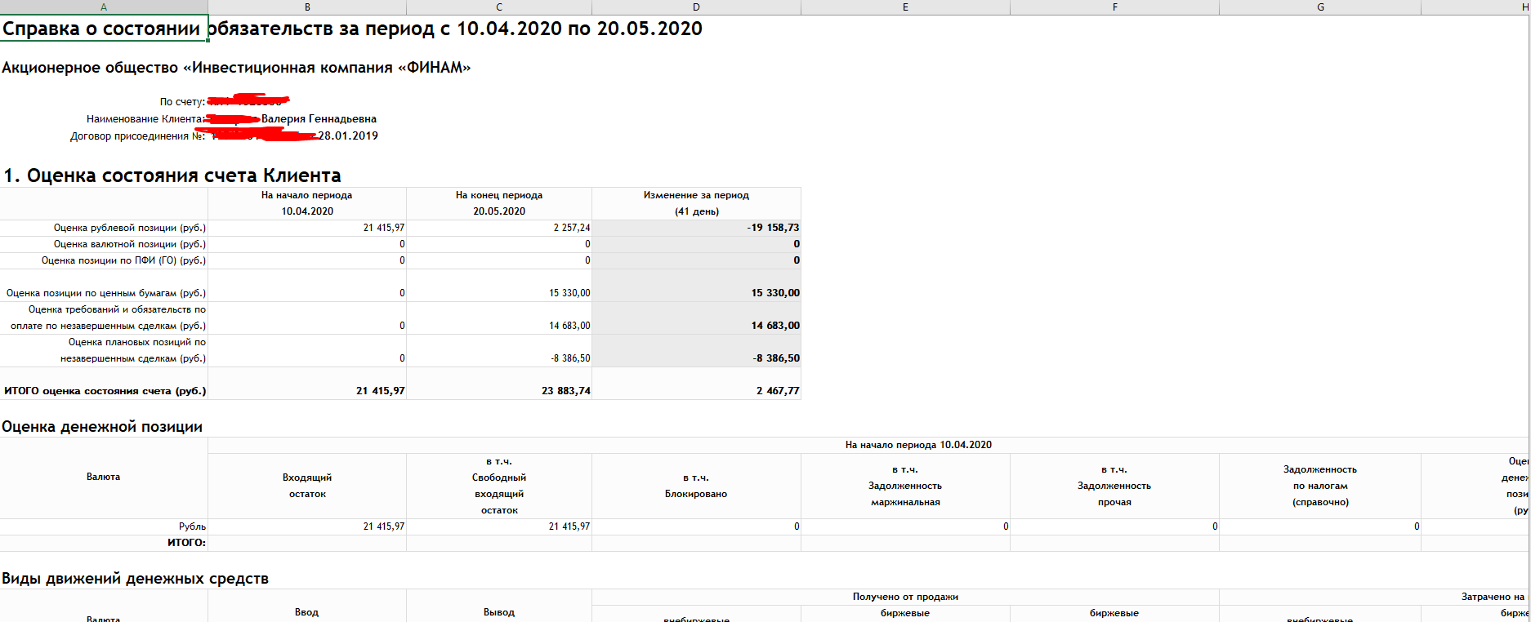Select column B header
The width and height of the screenshot is (1531, 622).
pos(307,7)
